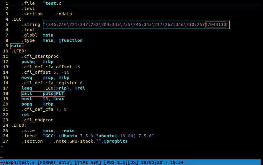Click .note.GNU-stack on line 27
Image resolution: width=263 pixels, height=165 pixels.
(x=73, y=141)
